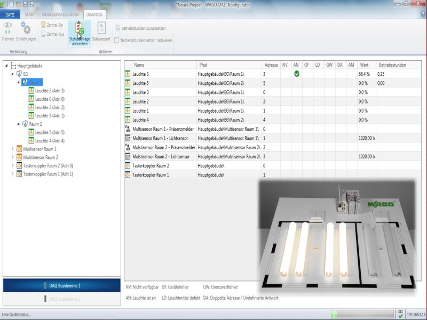Click connection status icon in status bar
This screenshot has width=427, height=320.
(400, 314)
